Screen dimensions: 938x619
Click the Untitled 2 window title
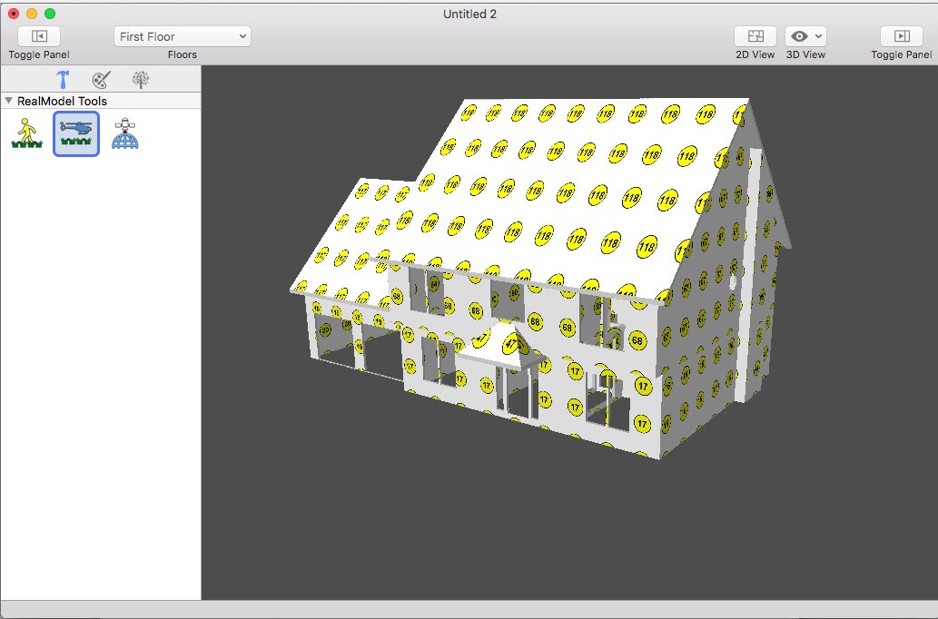pos(469,14)
